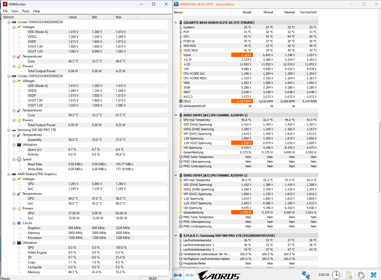Click the log file (document plus) icon
The image size is (381, 280).
(349, 275)
